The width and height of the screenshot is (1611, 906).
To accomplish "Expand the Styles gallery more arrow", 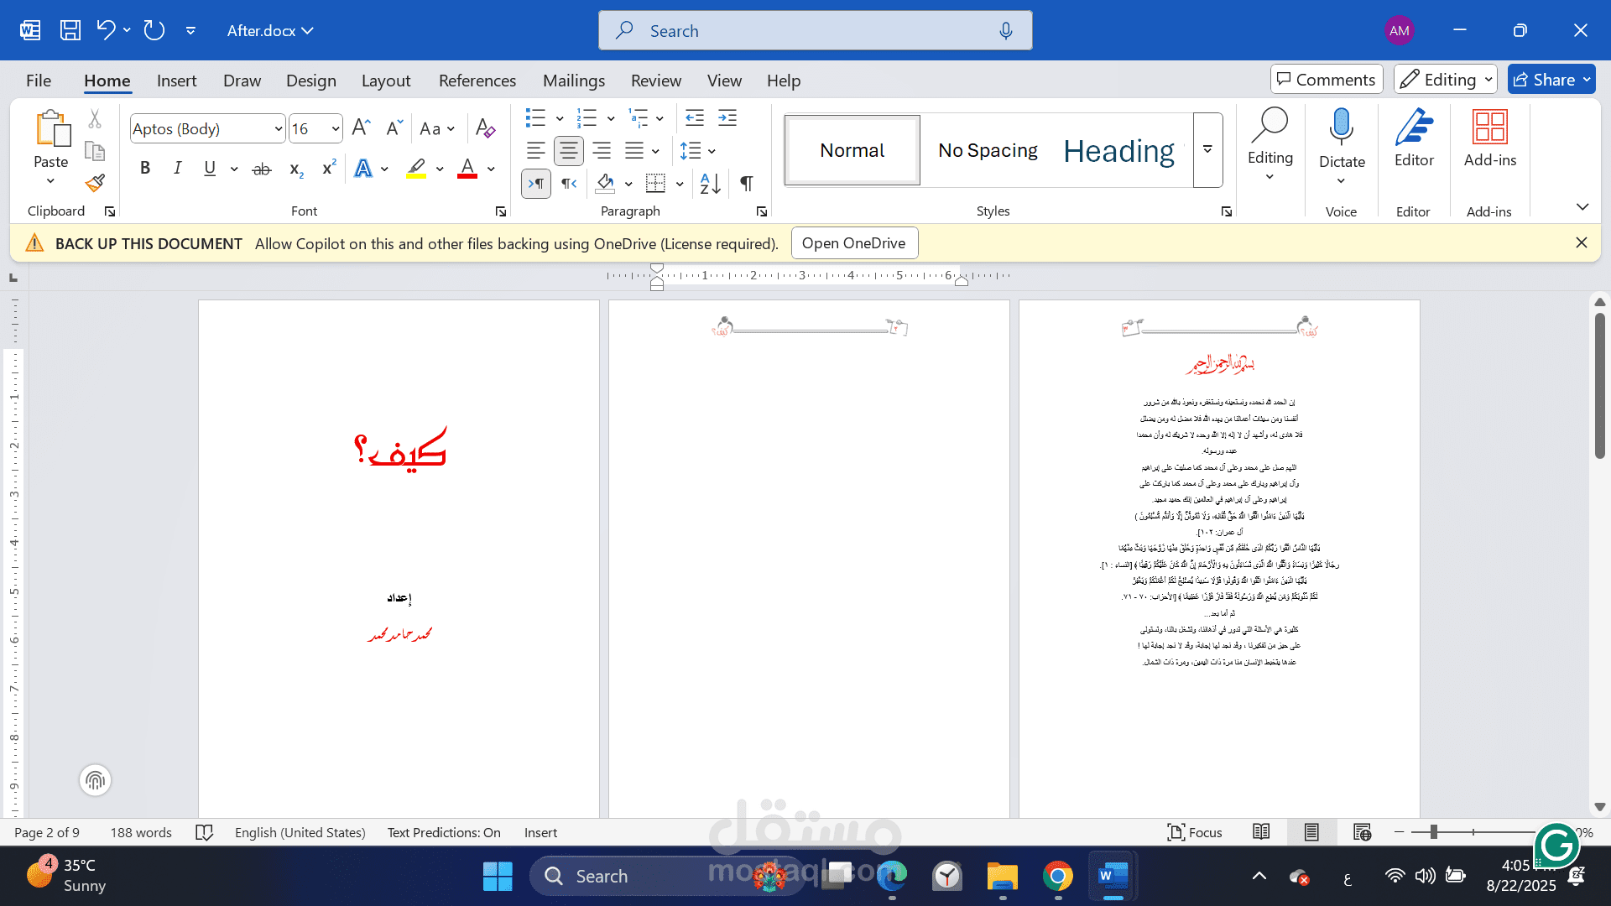I will tap(1207, 150).
